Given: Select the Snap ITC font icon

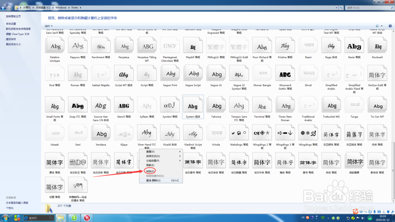Looking at the screenshot, I should [x=78, y=104].
